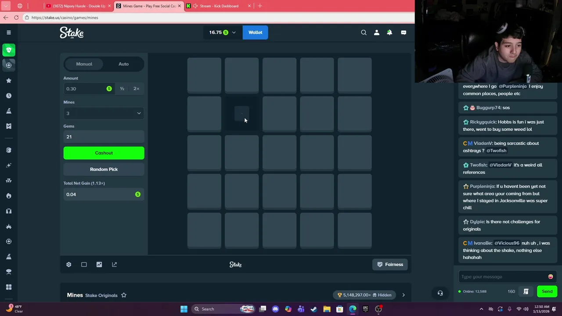Open the sparkles icon in left sidebar
The image size is (562, 316).
tap(9, 165)
